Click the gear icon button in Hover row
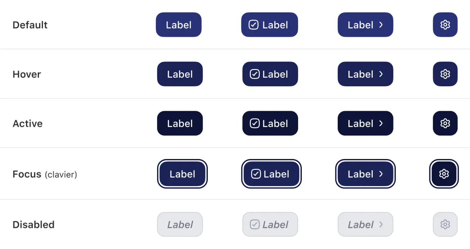Viewport: 470px width, 249px height. (x=445, y=74)
